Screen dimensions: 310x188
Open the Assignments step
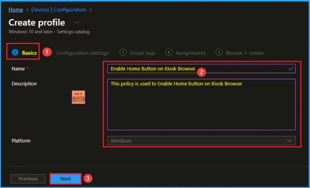190,53
